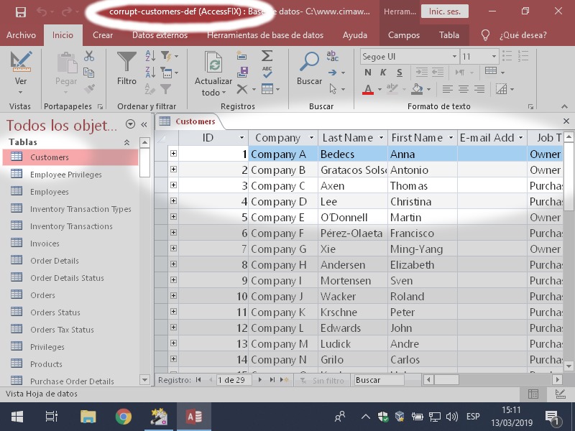Open the Segoe UI font dropdown

(x=454, y=56)
